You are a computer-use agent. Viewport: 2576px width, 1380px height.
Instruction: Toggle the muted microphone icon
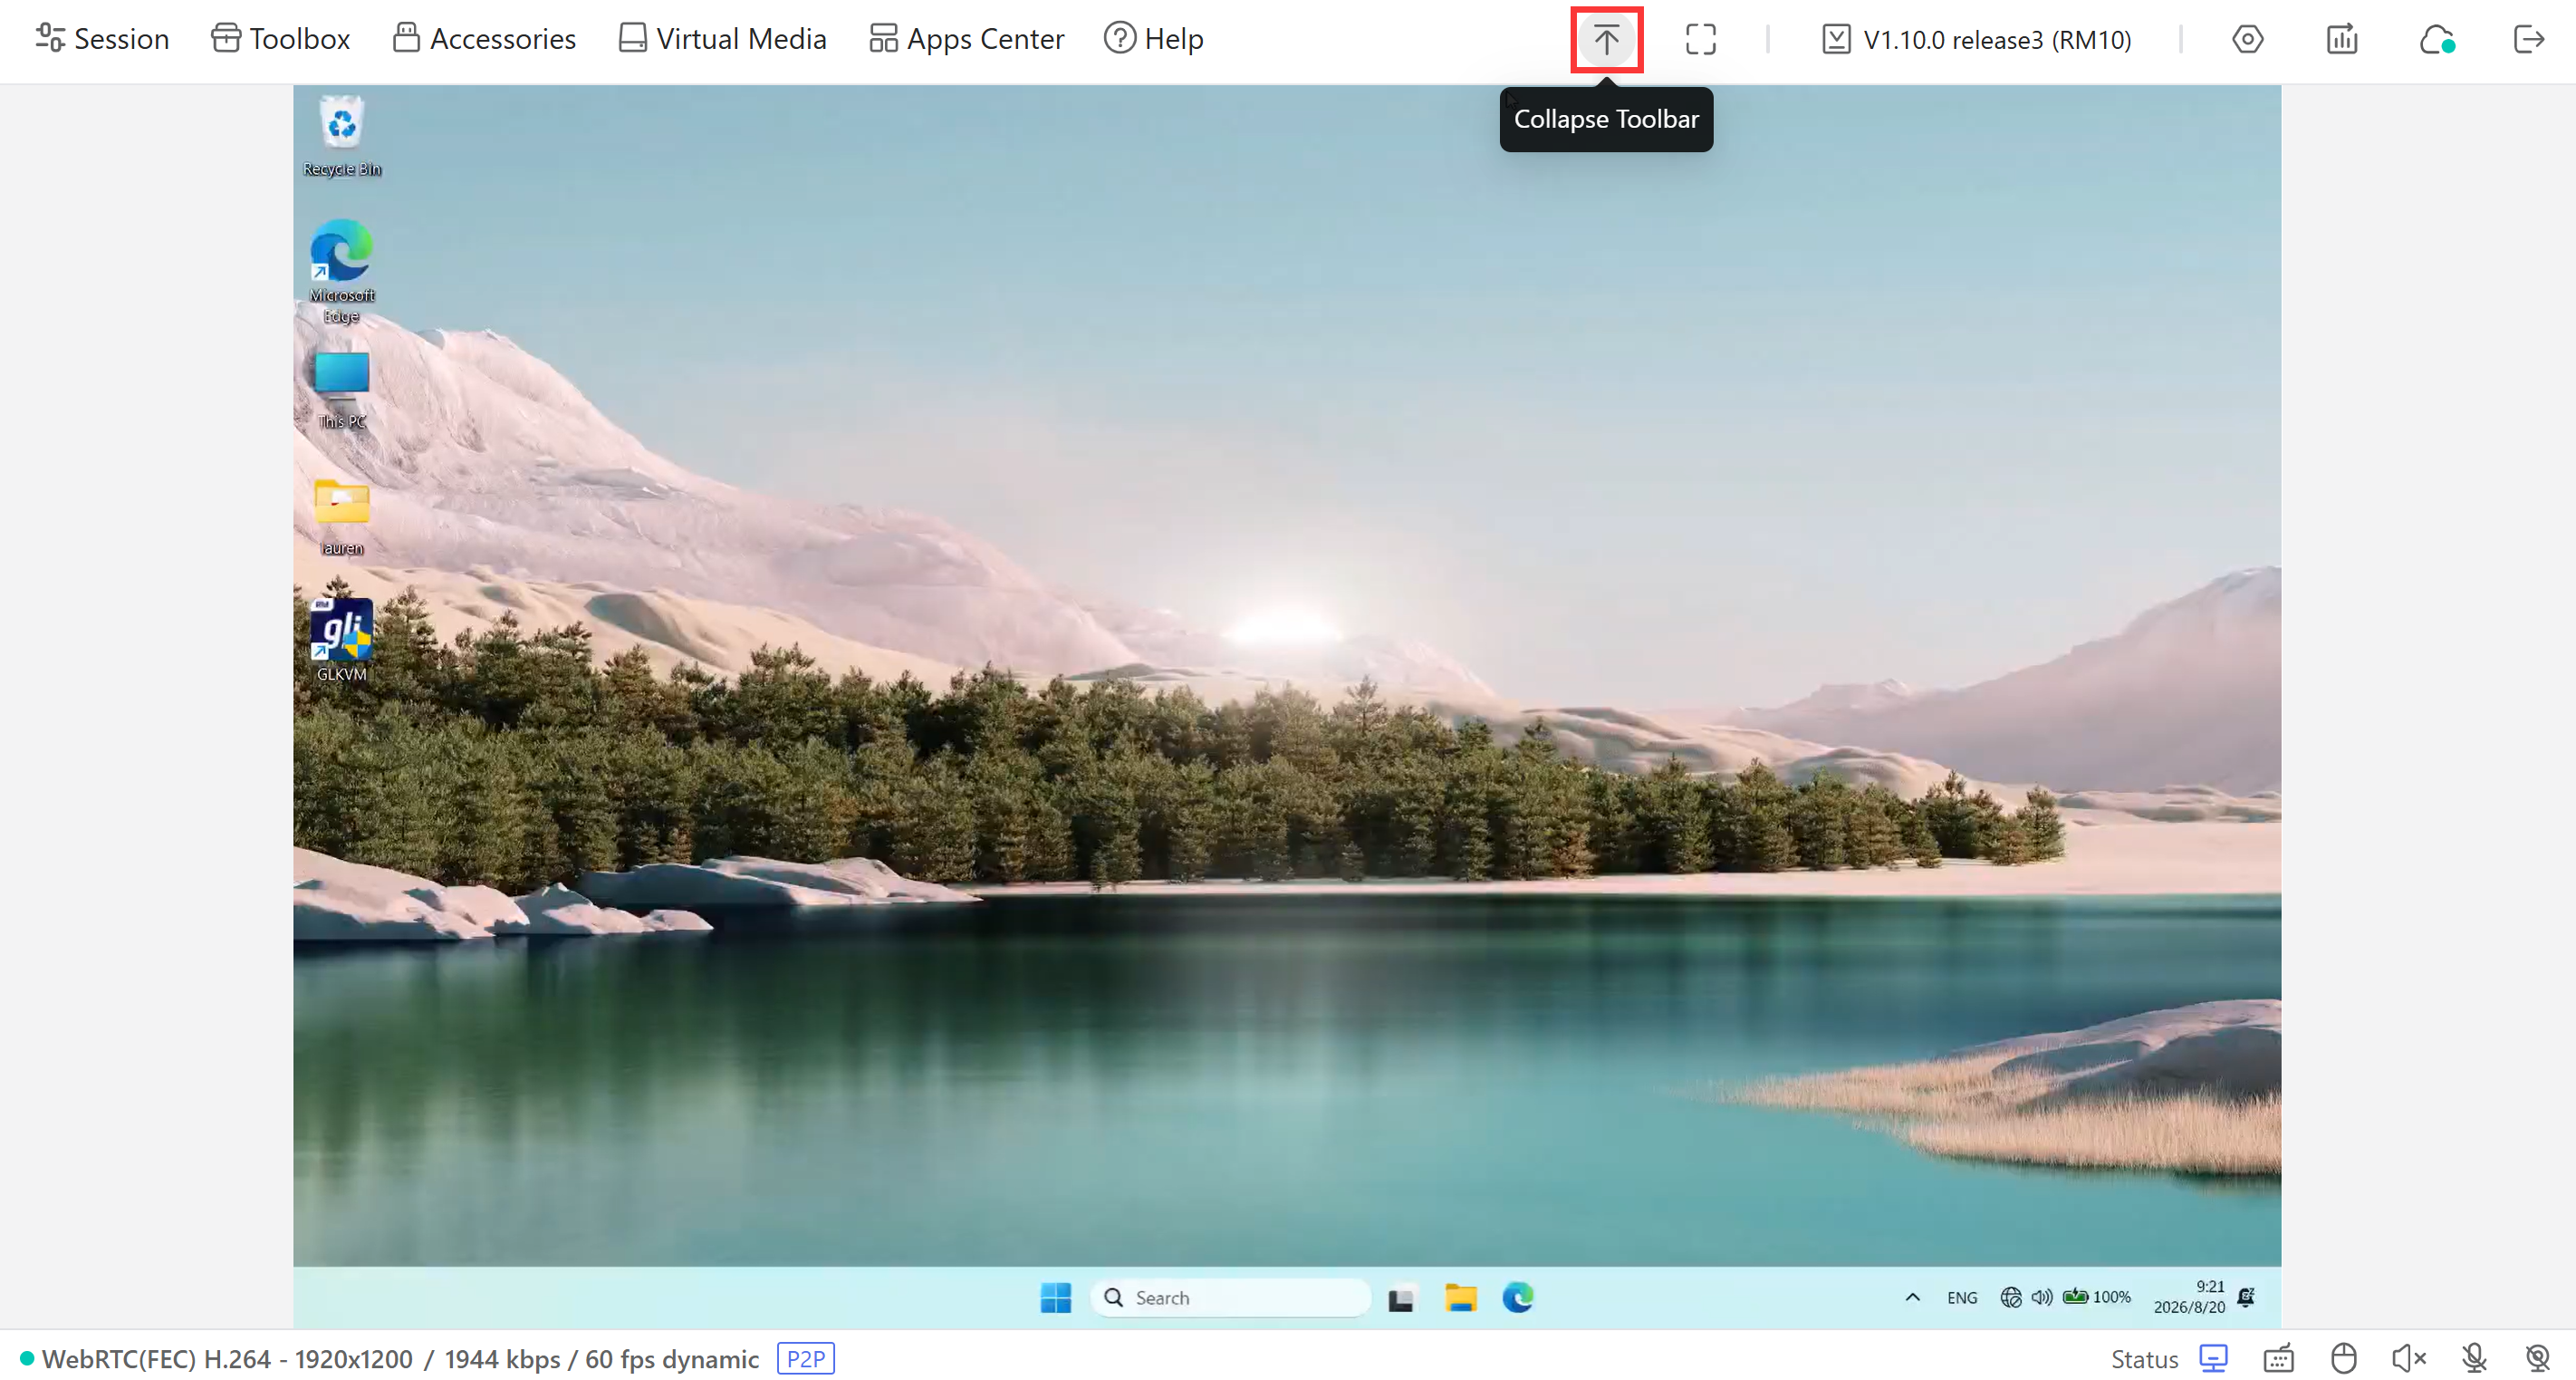pos(2473,1358)
